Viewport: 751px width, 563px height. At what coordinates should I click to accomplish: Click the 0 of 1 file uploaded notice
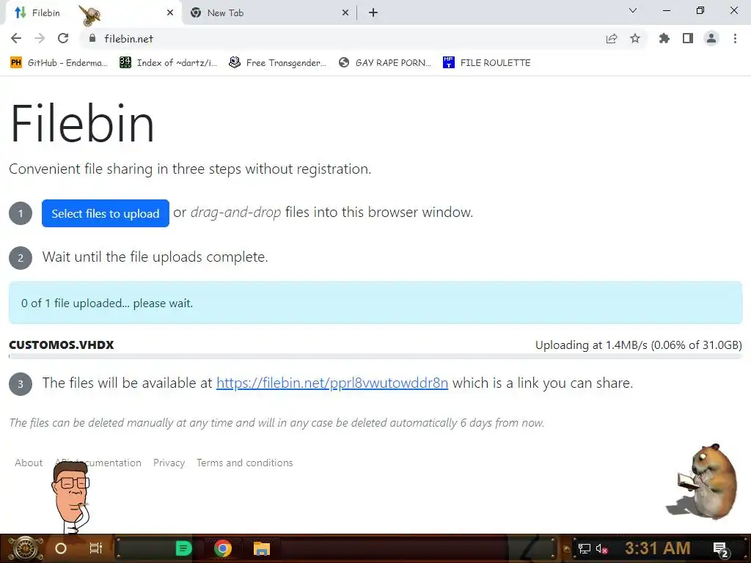tap(375, 303)
